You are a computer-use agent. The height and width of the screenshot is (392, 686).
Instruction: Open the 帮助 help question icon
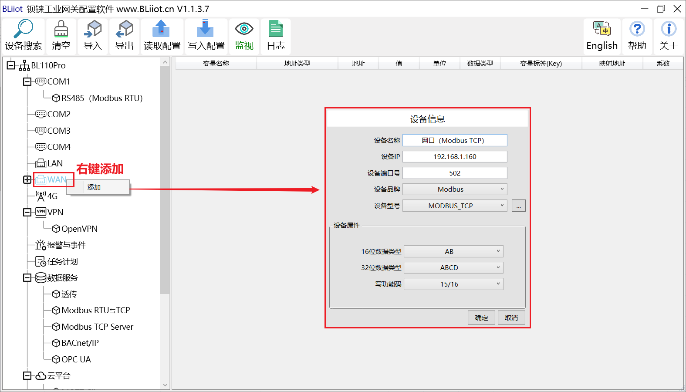pos(637,29)
